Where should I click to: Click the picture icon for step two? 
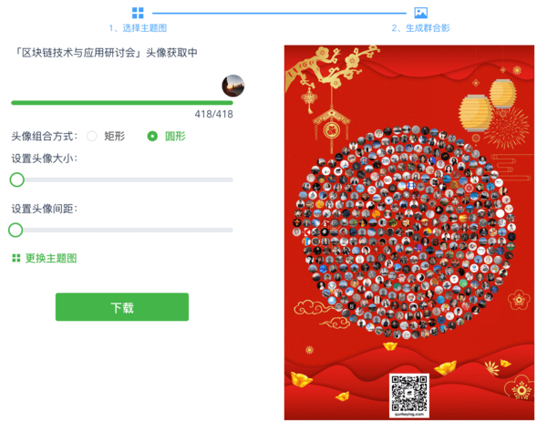[x=420, y=13]
